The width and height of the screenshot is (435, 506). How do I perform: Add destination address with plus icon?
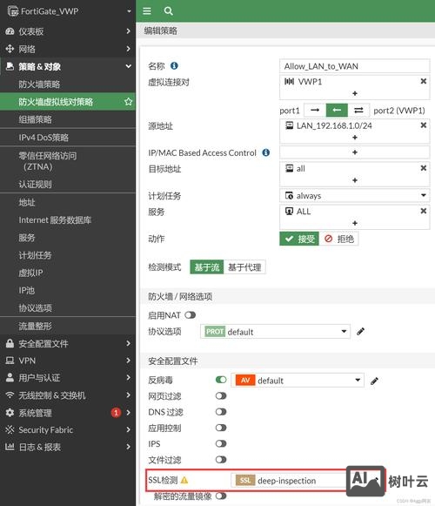355,180
